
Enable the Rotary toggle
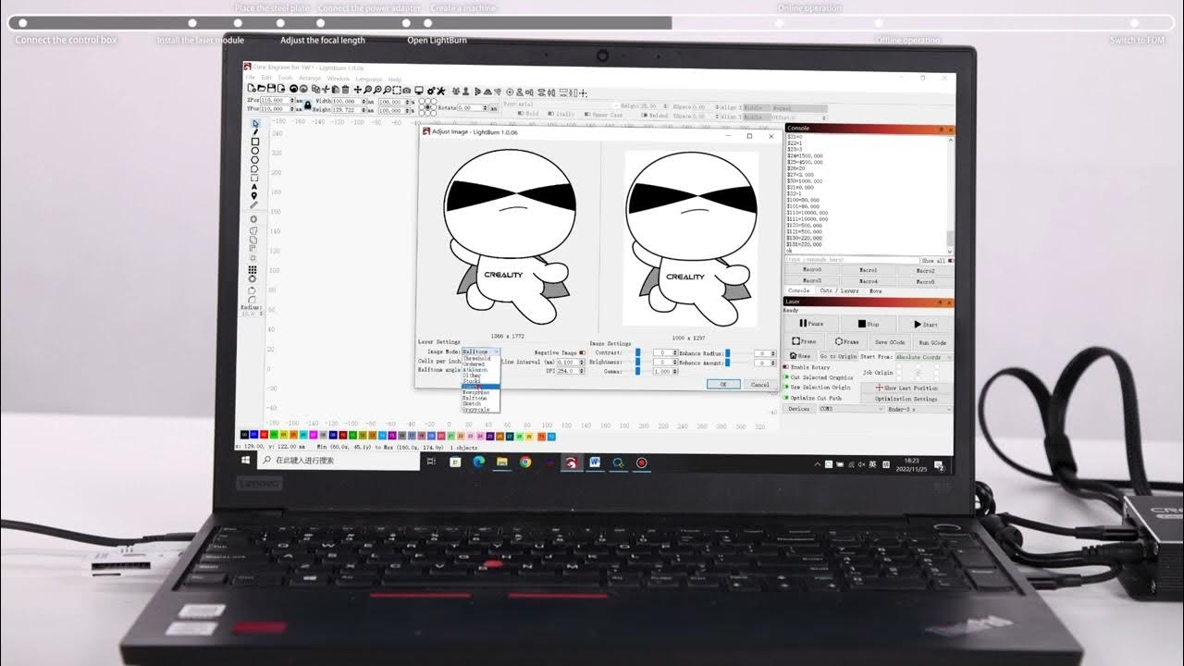[786, 367]
